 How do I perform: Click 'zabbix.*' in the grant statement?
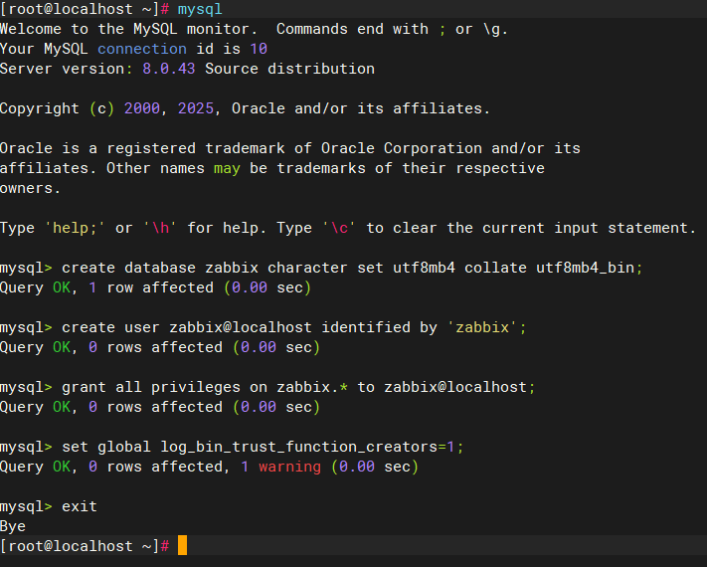pyautogui.click(x=311, y=387)
